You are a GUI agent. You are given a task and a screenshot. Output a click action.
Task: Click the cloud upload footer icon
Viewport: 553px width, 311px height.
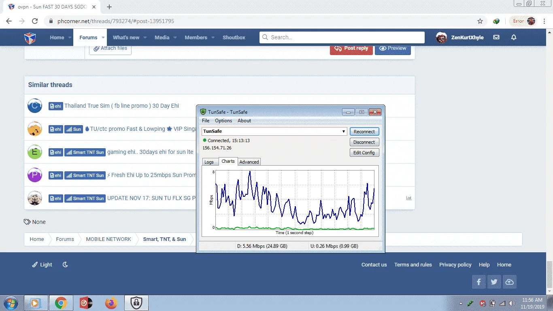510,282
